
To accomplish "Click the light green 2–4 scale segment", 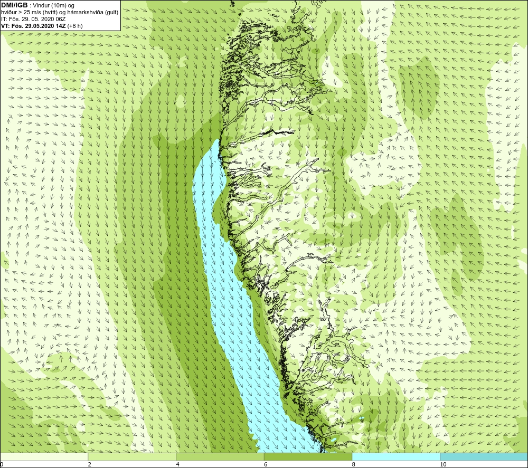I will (132, 457).
